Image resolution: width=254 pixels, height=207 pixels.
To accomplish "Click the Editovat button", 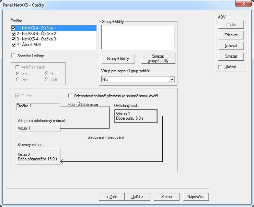I will (231, 35).
